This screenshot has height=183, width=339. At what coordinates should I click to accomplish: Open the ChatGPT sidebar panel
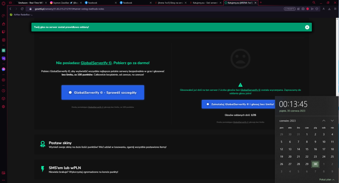click(x=3, y=50)
